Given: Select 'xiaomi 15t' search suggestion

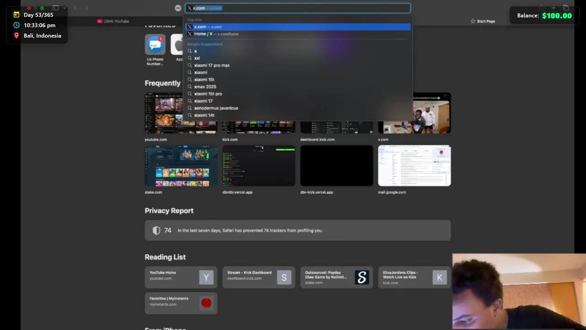Looking at the screenshot, I should pyautogui.click(x=298, y=79).
